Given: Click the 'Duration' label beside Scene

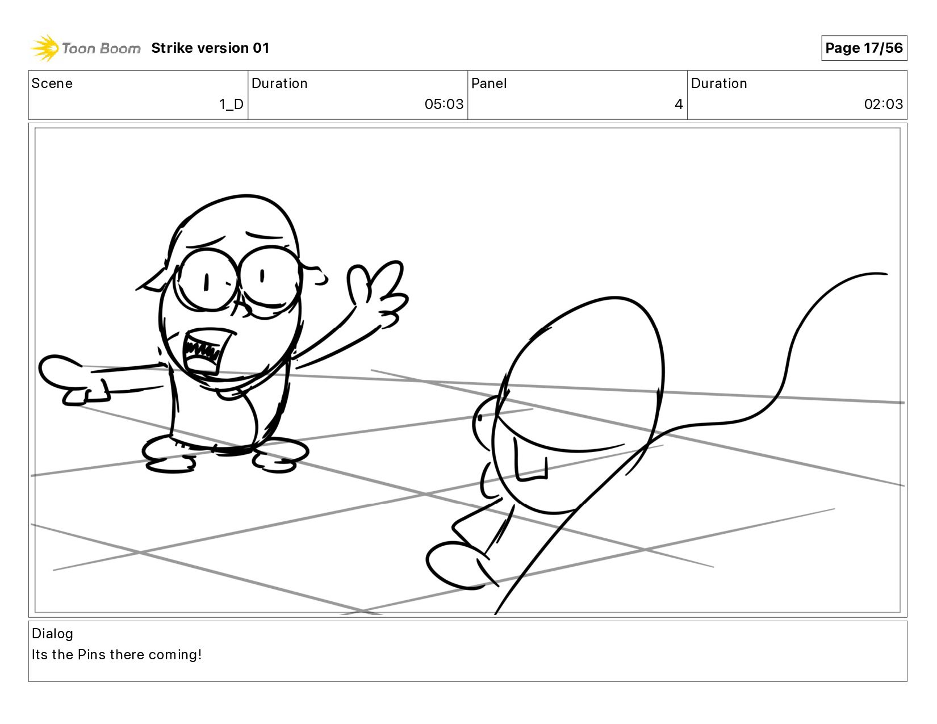Looking at the screenshot, I should click(x=279, y=83).
